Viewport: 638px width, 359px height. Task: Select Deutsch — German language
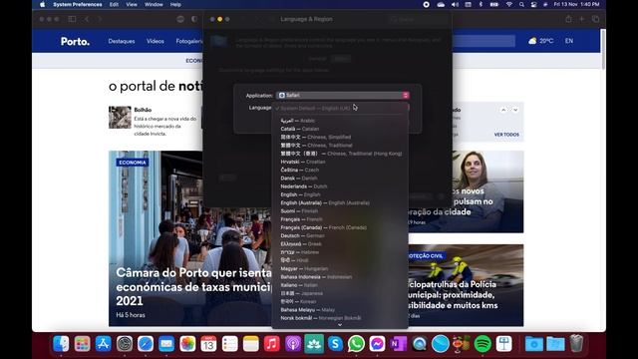340,235
